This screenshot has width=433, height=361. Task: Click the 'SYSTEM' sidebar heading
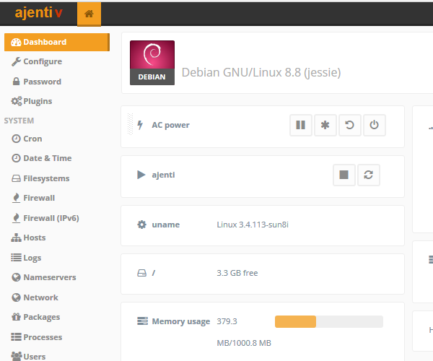point(19,121)
